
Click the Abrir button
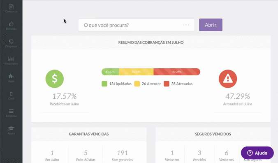pos(211,25)
